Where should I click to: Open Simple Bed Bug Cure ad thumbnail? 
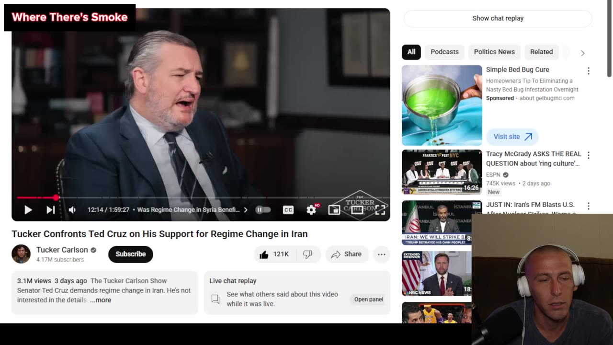(x=442, y=105)
